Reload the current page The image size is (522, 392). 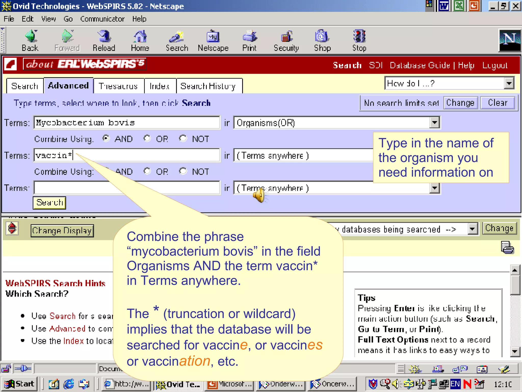tap(104, 41)
